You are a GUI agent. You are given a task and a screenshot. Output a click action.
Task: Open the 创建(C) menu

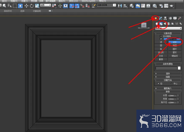pos(24,1)
